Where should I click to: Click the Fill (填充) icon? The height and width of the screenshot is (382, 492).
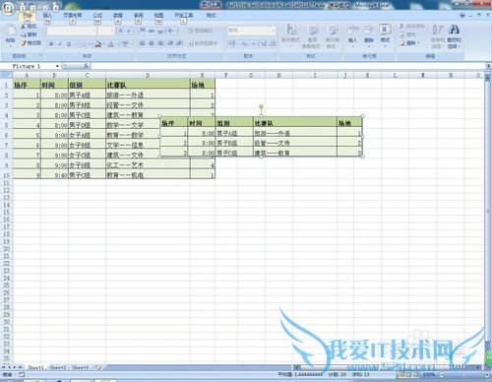(x=402, y=34)
